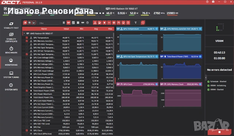The width and height of the screenshot is (234, 136).
Task: Check the GPU Core Voltage checkbox
Action: (27, 58)
